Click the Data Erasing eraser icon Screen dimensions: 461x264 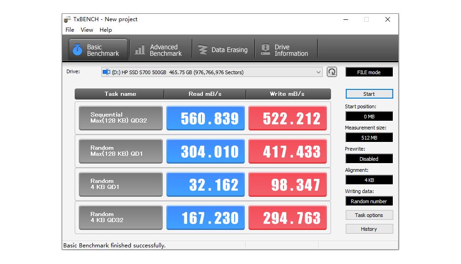pos(203,50)
